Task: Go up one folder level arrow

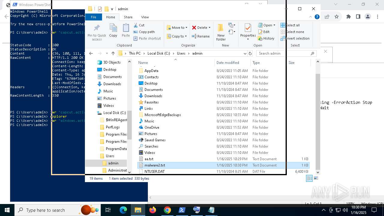Action: click(x=113, y=53)
